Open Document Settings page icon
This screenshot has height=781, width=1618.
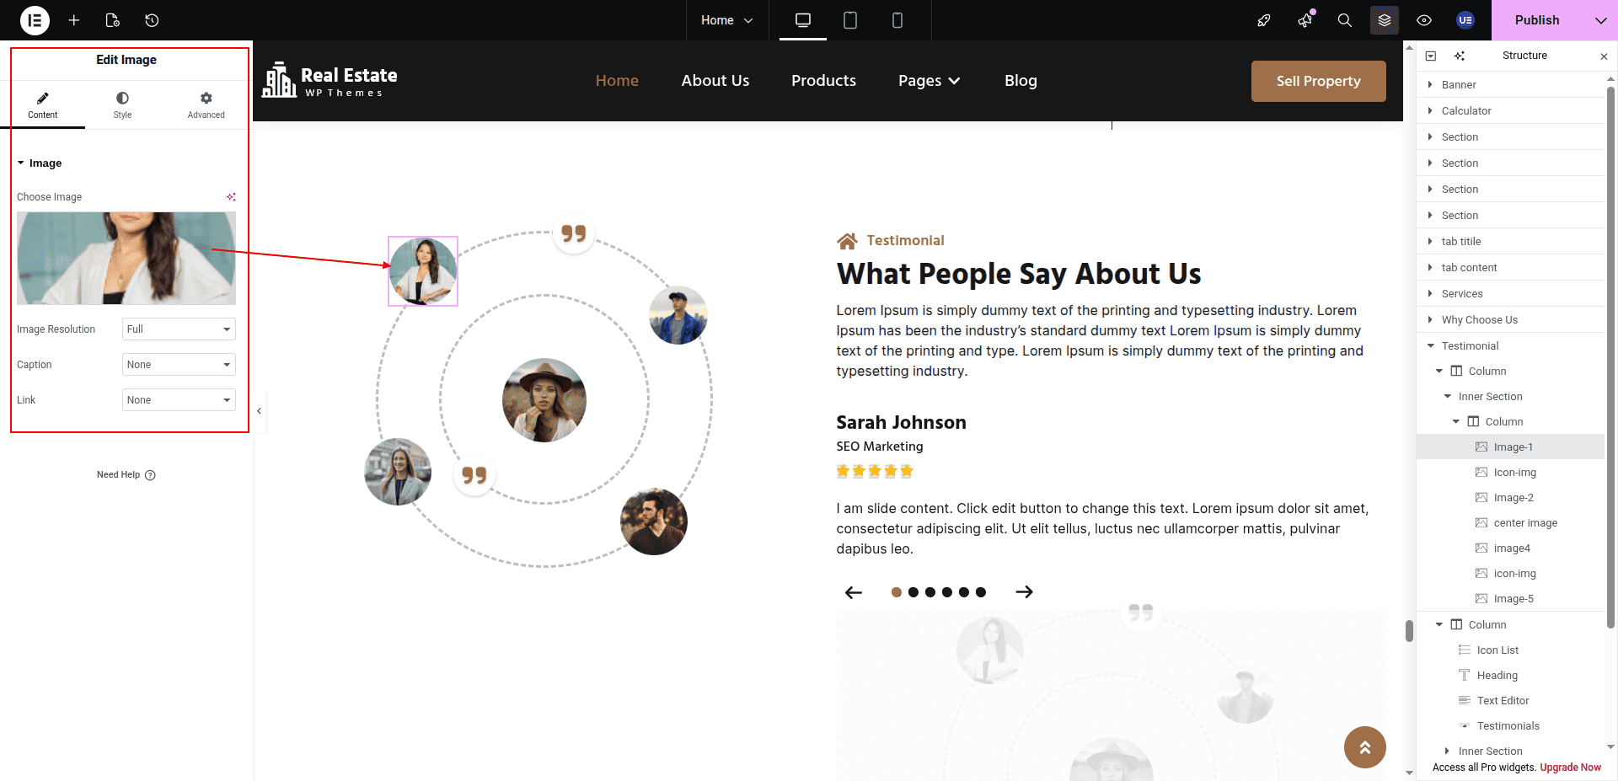coord(113,20)
